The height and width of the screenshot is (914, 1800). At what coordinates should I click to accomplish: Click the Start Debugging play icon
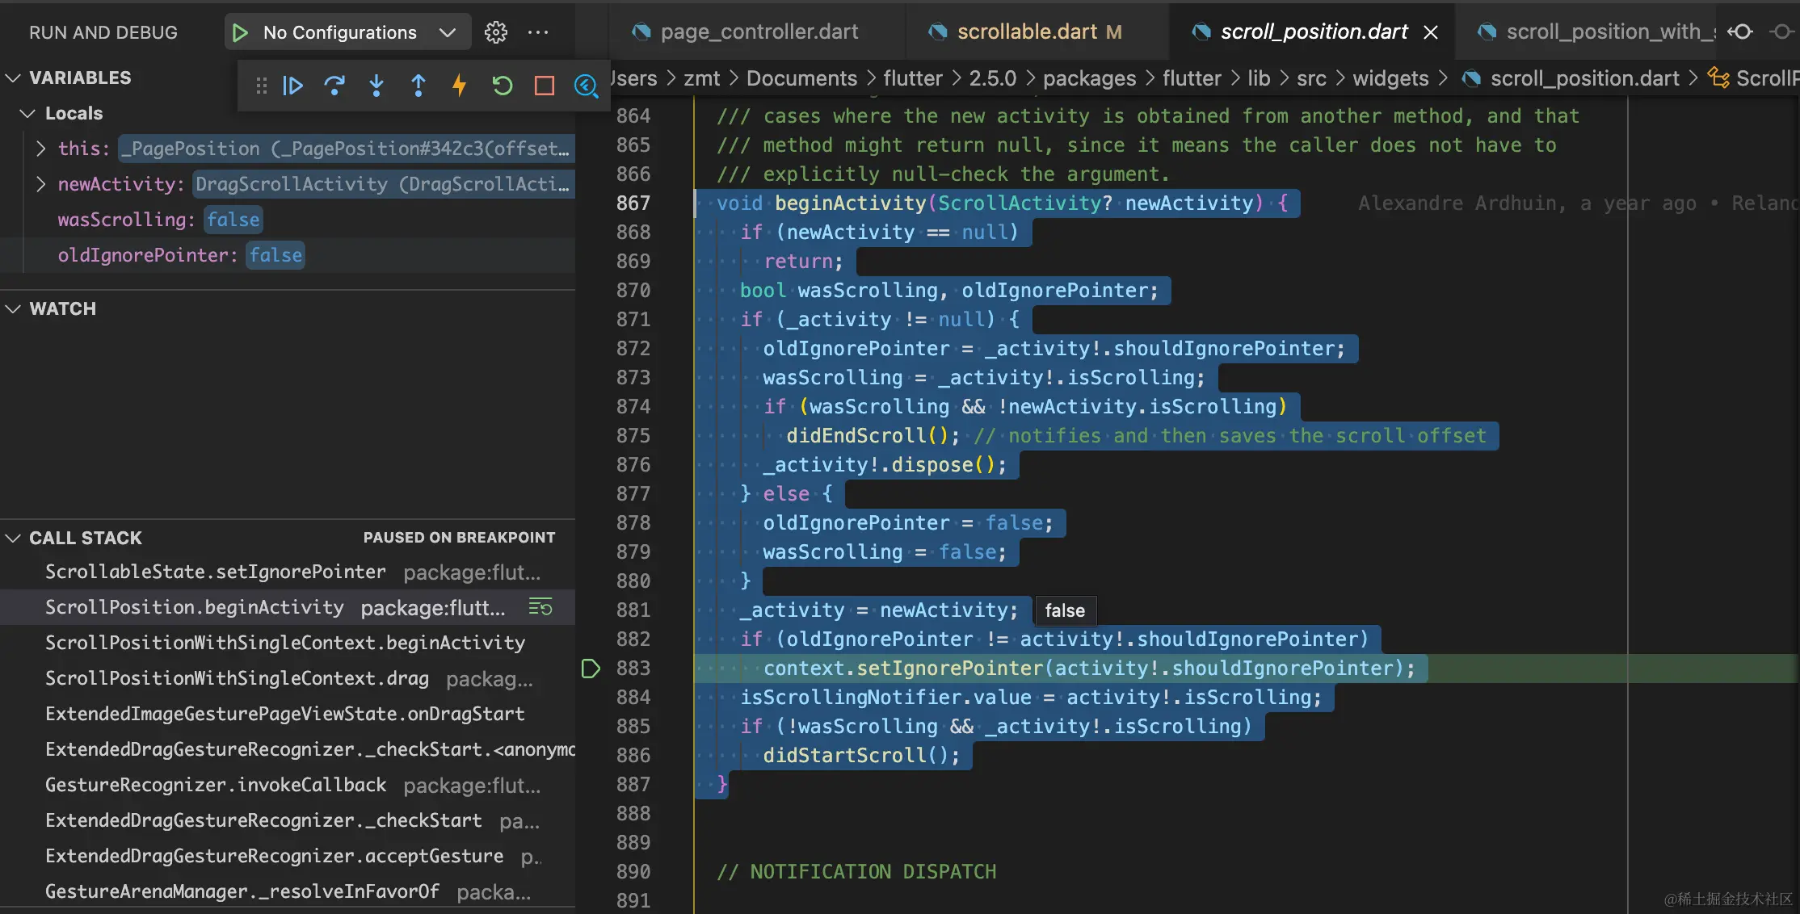tap(240, 32)
